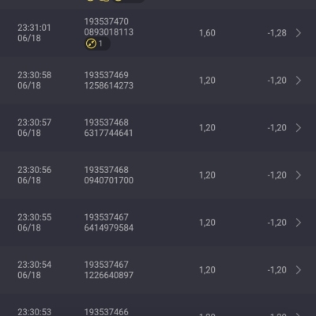The image size is (316, 316).
Task: Click the 1,60 bet amount
Action: point(207,33)
